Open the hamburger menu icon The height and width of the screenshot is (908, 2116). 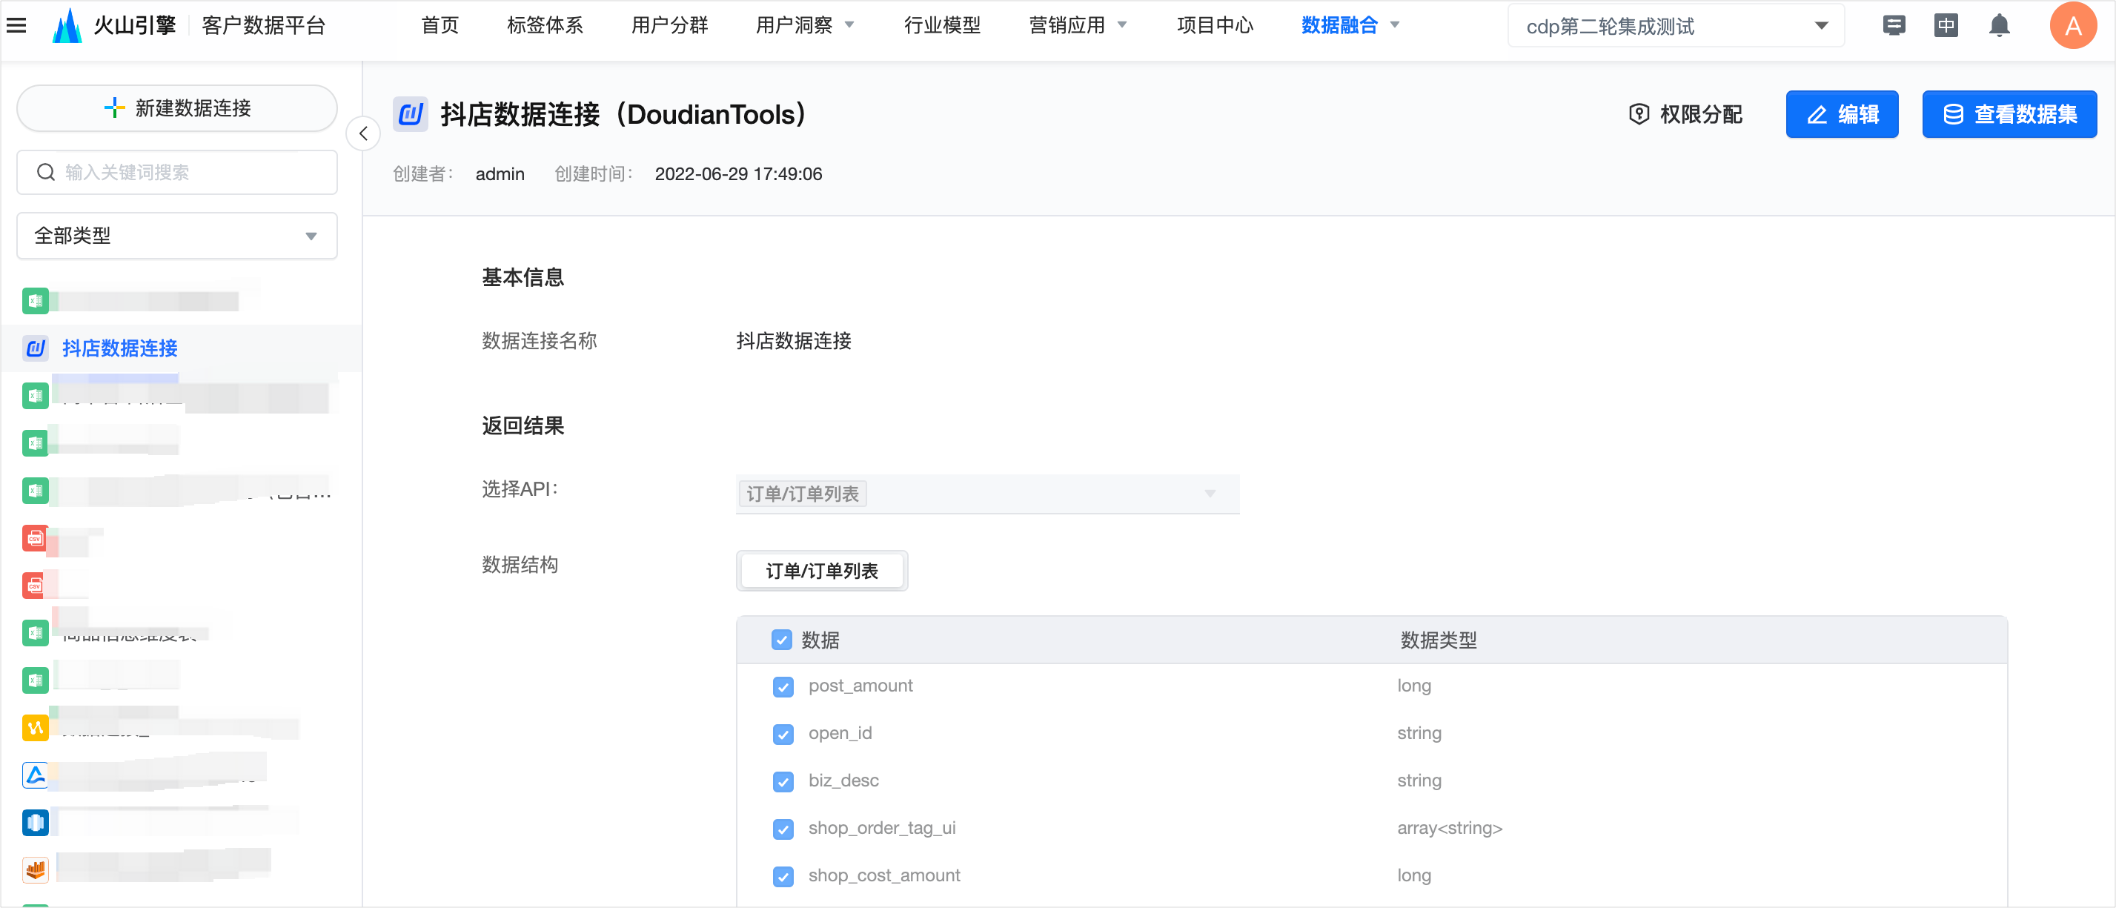16,25
